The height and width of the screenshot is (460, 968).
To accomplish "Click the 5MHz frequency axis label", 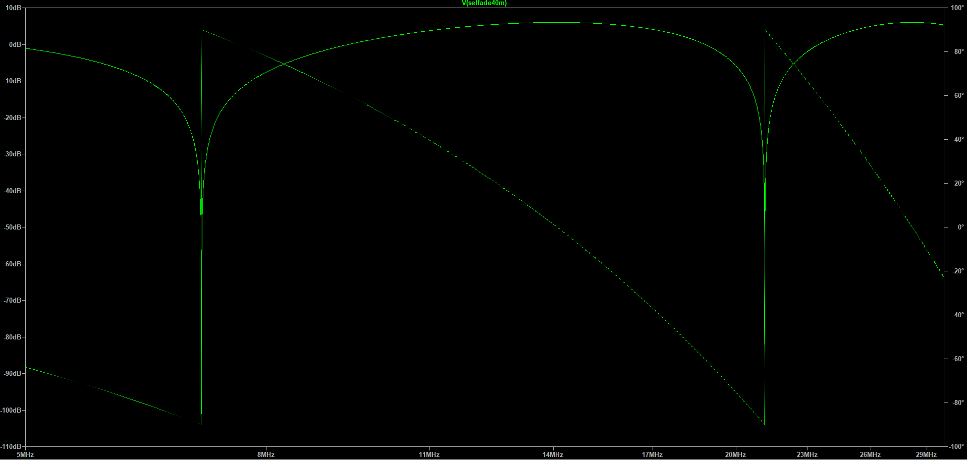I will (25, 455).
